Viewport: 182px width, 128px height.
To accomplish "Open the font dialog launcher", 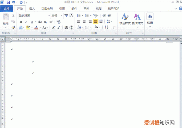I will point(73,33).
